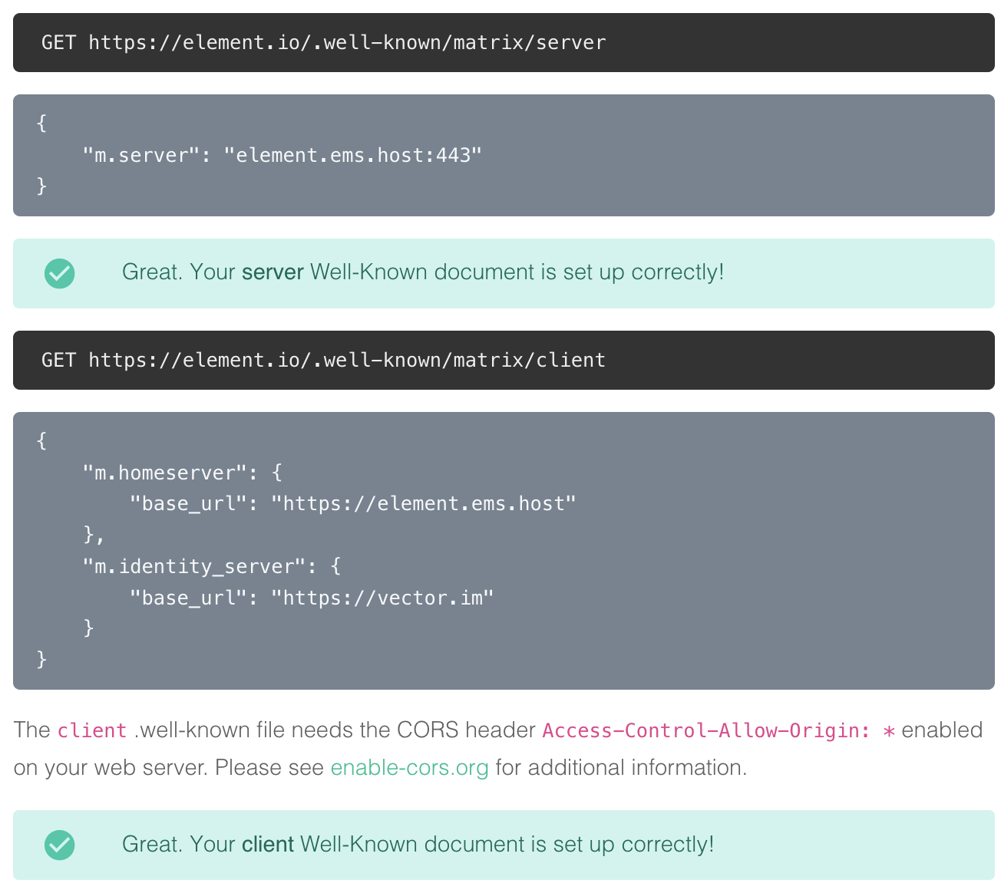Click the server JSON response code block
The height and width of the screenshot is (893, 1001).
tap(504, 155)
